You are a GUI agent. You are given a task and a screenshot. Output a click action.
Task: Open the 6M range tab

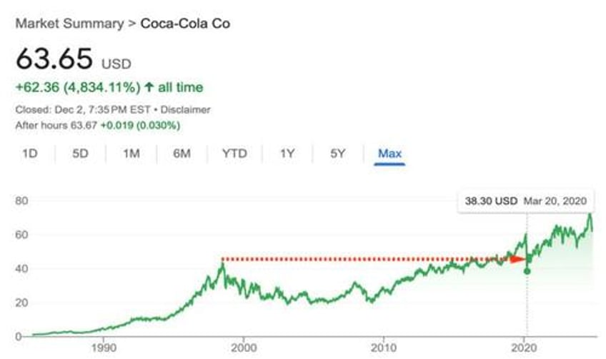182,153
